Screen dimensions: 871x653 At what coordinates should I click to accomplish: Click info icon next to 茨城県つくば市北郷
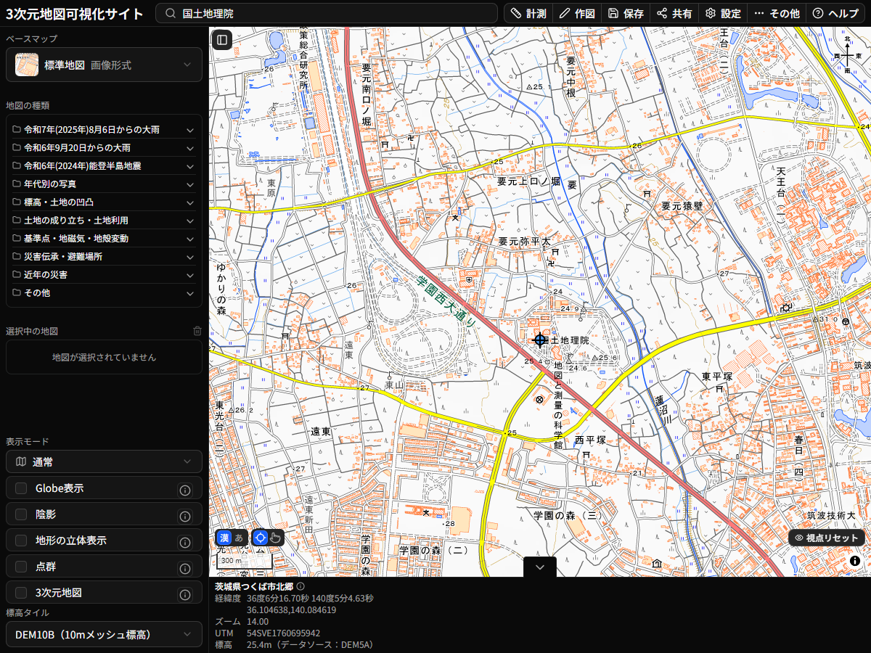point(300,586)
